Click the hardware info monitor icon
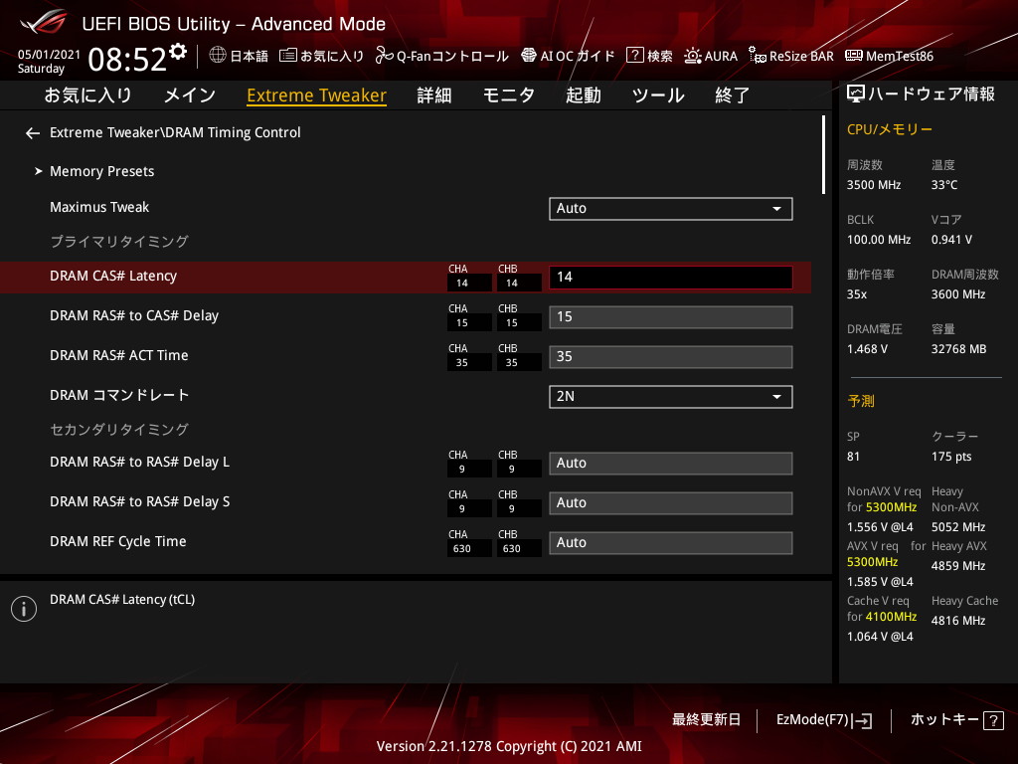The height and width of the screenshot is (764, 1018). coord(856,95)
